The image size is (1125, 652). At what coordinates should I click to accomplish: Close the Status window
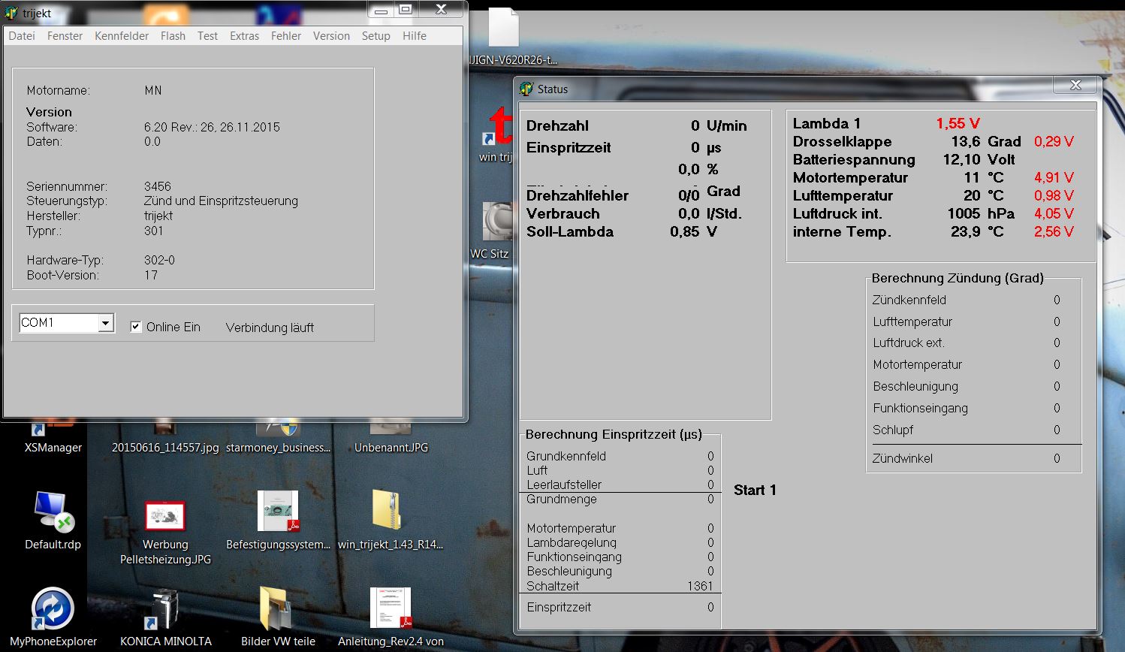[x=1075, y=86]
